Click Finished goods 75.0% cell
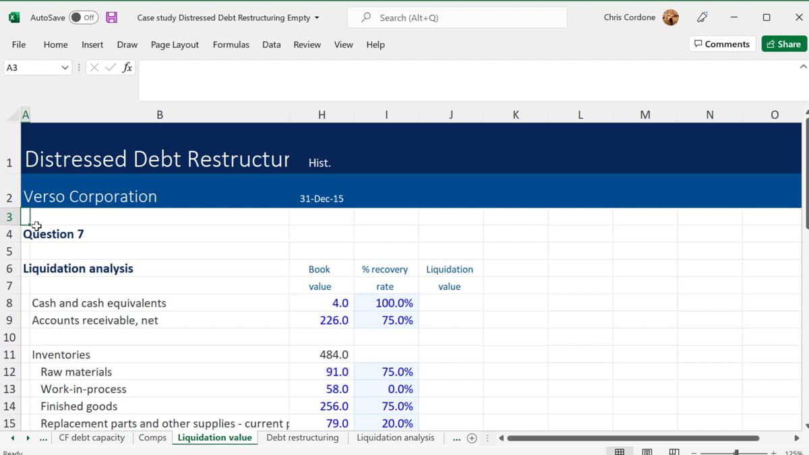 [386, 406]
